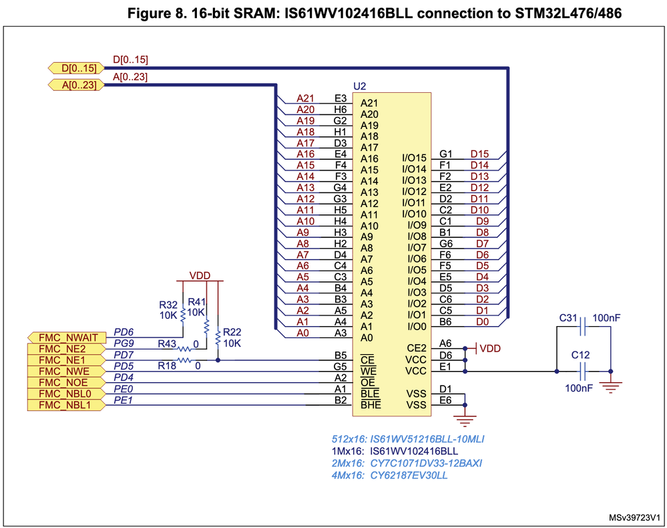The height and width of the screenshot is (528, 667).
Task: Click the '2Mx16: CY7C1071DV33-12BAXI' part line
Action: tap(407, 463)
